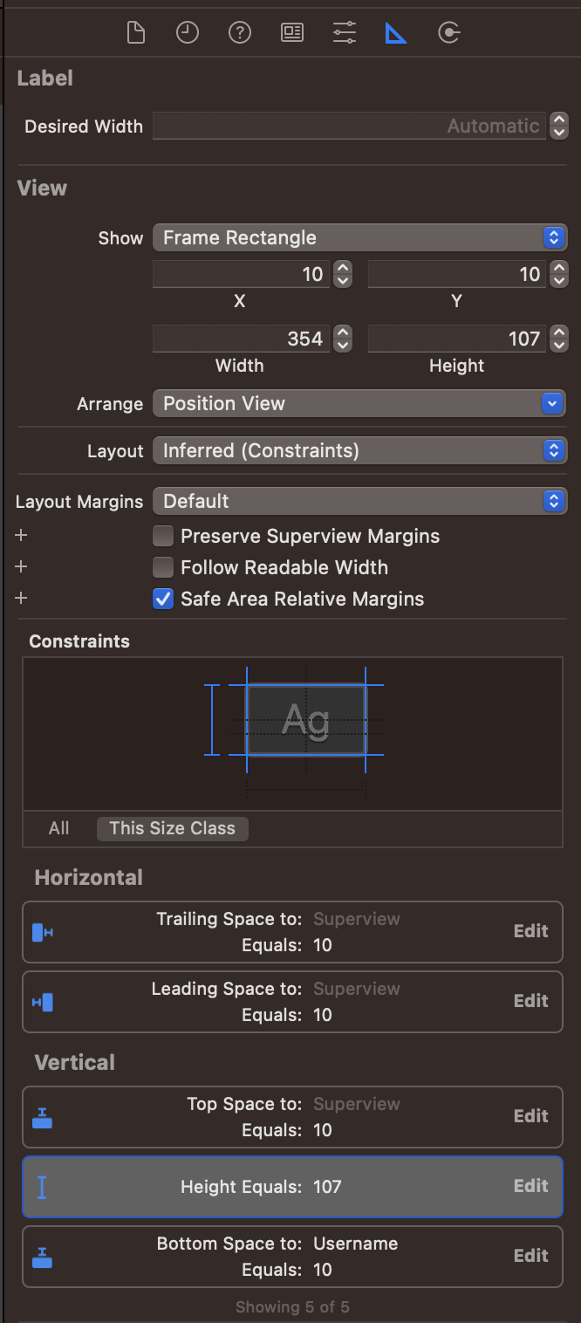The width and height of the screenshot is (581, 1323).
Task: Uncheck Safe Area Relative Margins
Action: click(163, 599)
